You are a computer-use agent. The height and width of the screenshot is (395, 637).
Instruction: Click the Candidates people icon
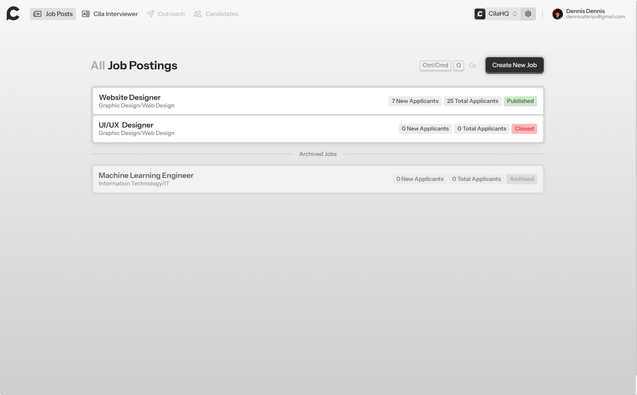(x=198, y=14)
